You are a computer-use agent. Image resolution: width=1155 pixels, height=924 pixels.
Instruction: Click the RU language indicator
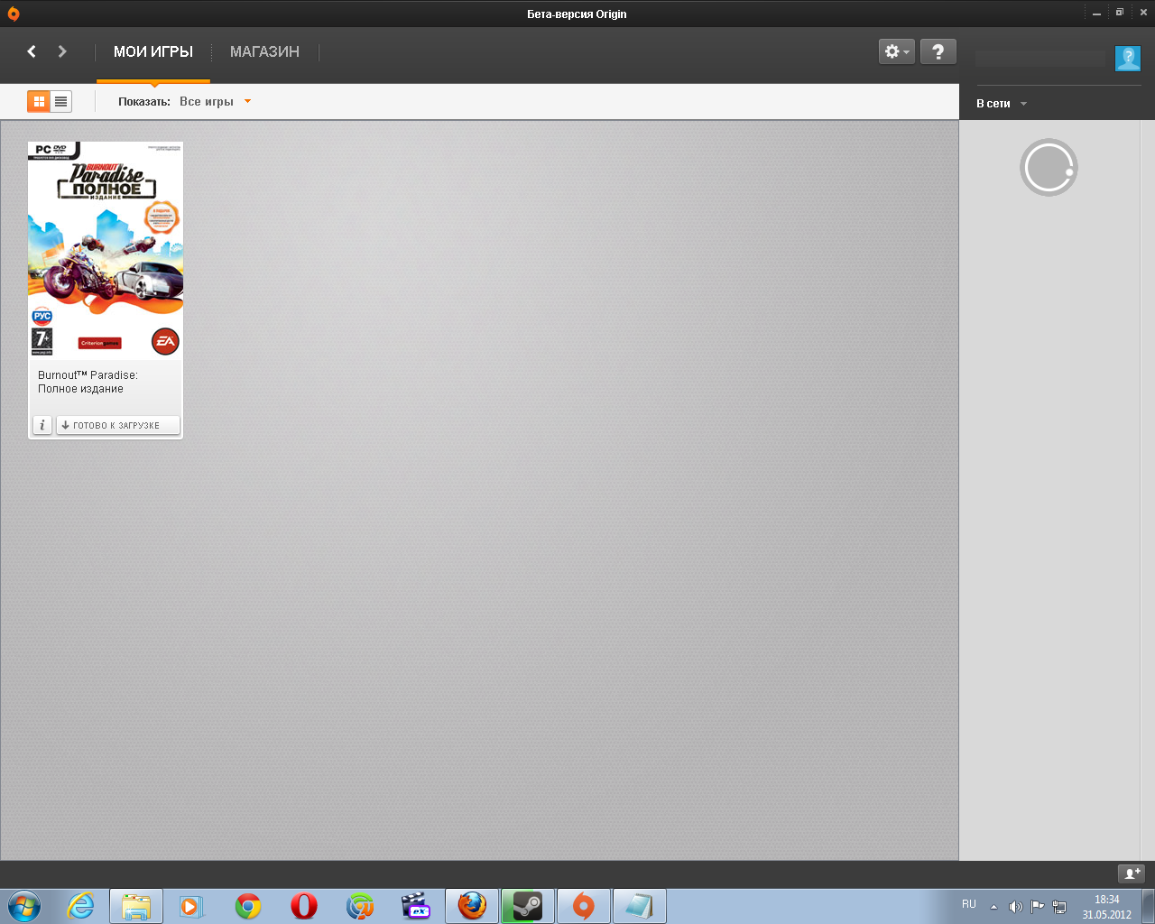click(x=969, y=904)
